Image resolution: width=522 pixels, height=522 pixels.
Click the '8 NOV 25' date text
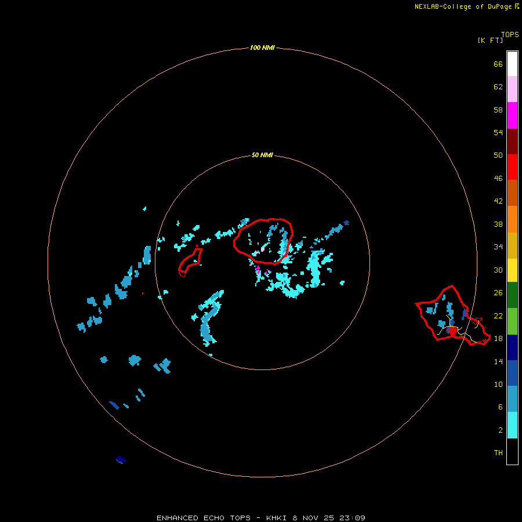[314, 518]
